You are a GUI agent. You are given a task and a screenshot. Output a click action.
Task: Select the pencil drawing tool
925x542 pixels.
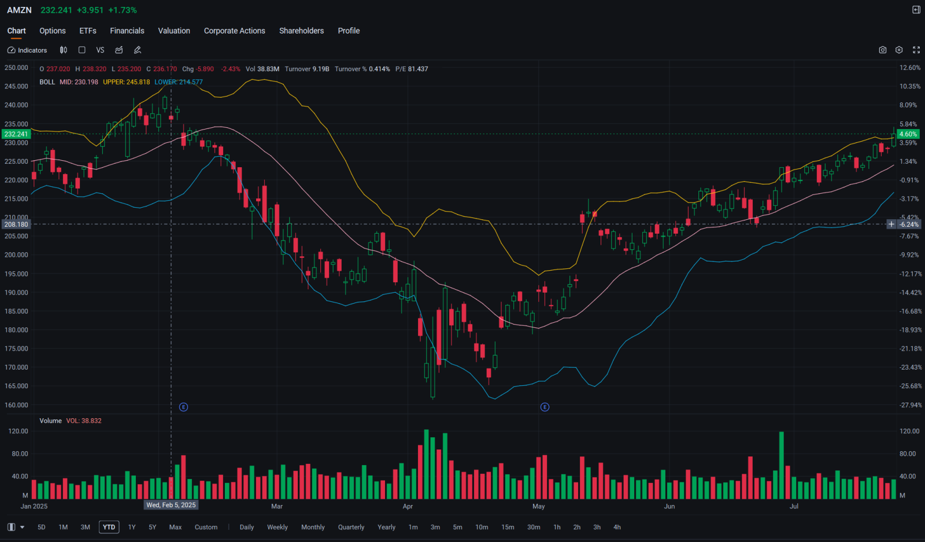138,50
